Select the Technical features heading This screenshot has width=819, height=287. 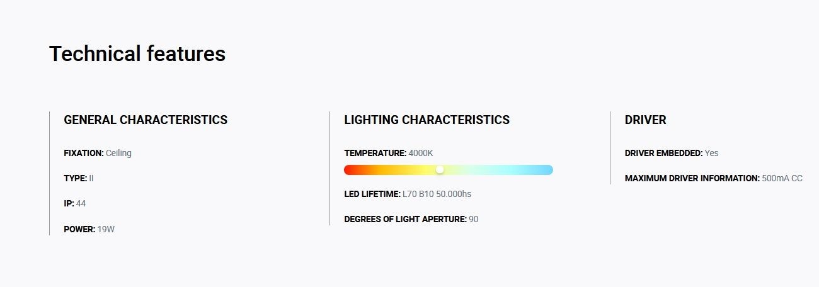point(137,53)
